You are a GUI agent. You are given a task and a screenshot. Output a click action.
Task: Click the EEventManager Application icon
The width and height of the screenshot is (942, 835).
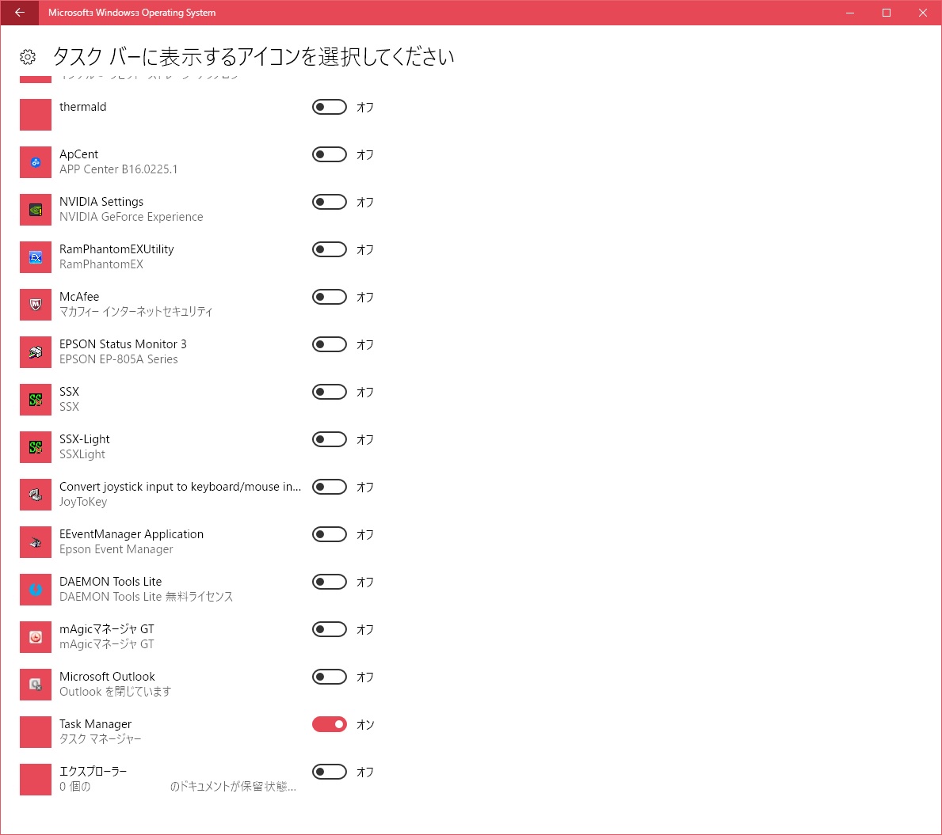(36, 542)
